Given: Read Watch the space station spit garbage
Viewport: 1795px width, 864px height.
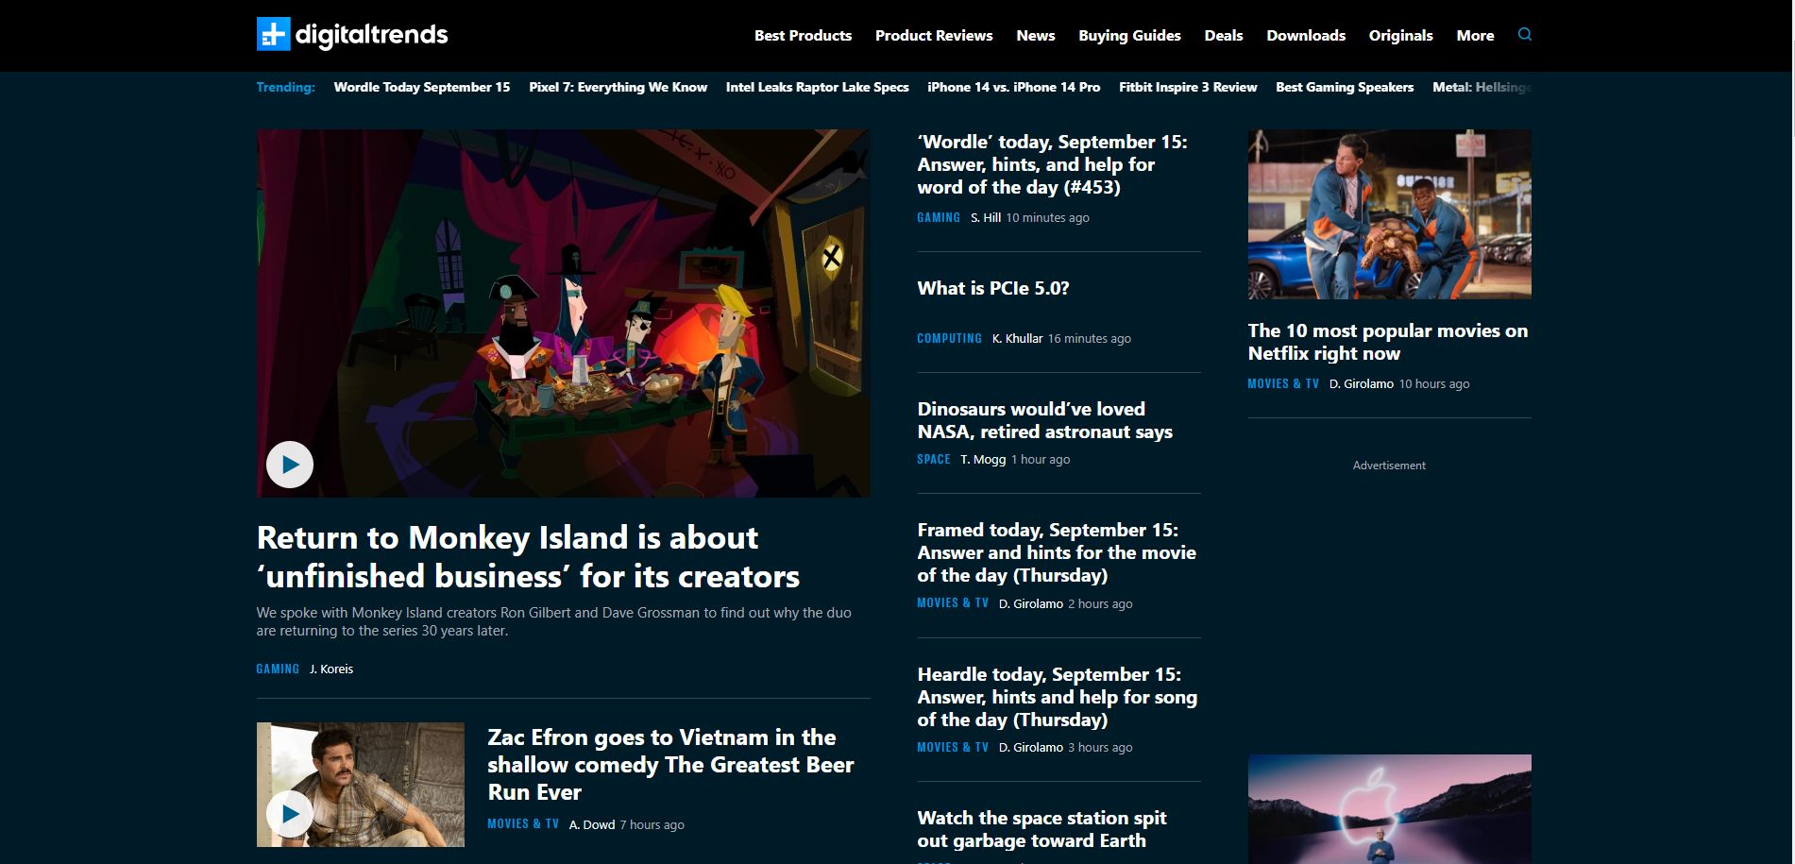Looking at the screenshot, I should tap(1042, 829).
